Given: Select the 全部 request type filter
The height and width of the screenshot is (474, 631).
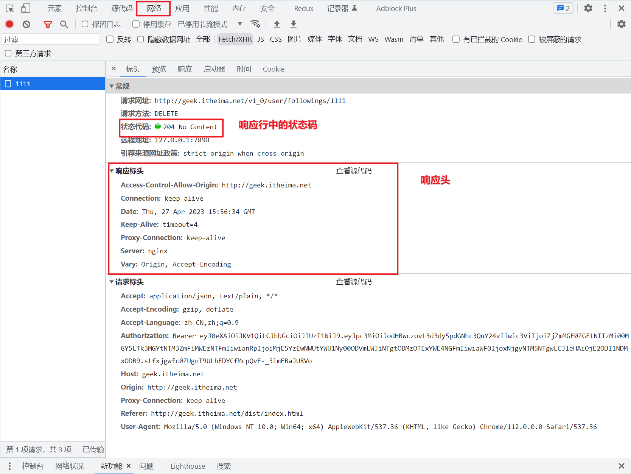Looking at the screenshot, I should (203, 39).
